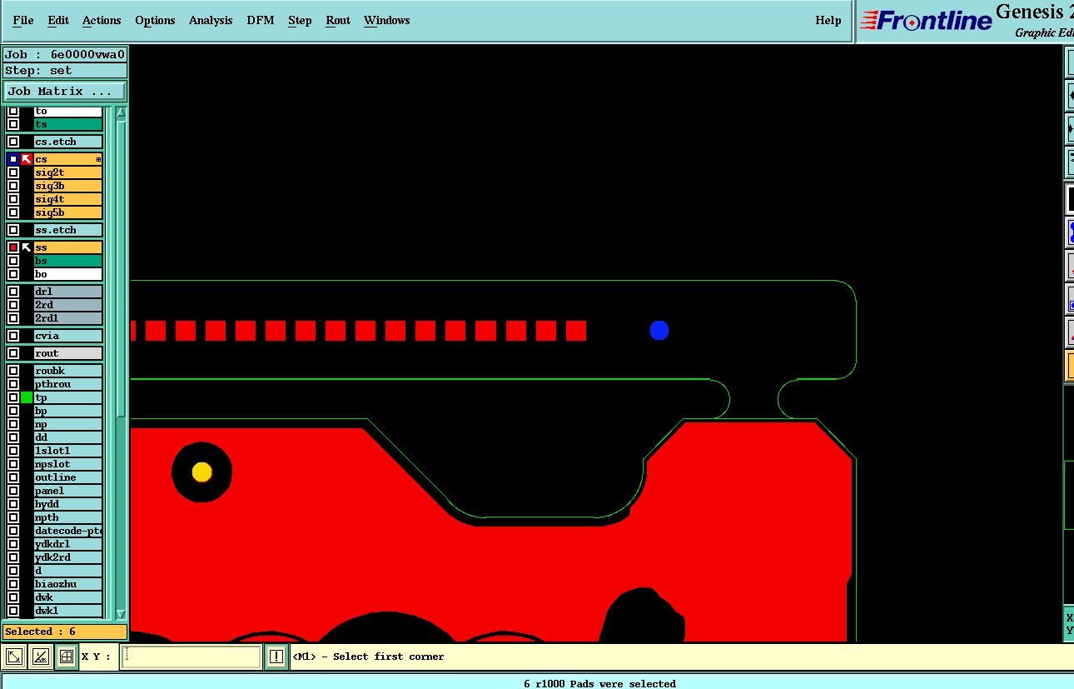Click the white arrow icon on ss layer
Image resolution: width=1074 pixels, height=689 pixels.
point(27,247)
